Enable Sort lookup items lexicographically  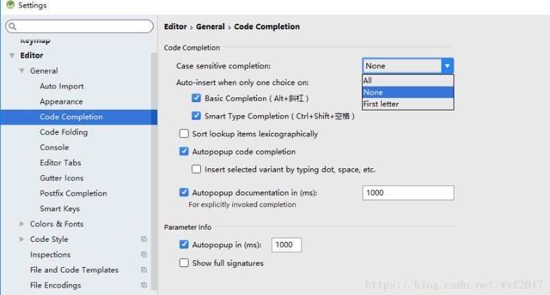184,134
